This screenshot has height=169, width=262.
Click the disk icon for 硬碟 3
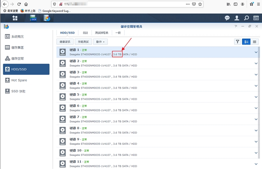pos(63,74)
